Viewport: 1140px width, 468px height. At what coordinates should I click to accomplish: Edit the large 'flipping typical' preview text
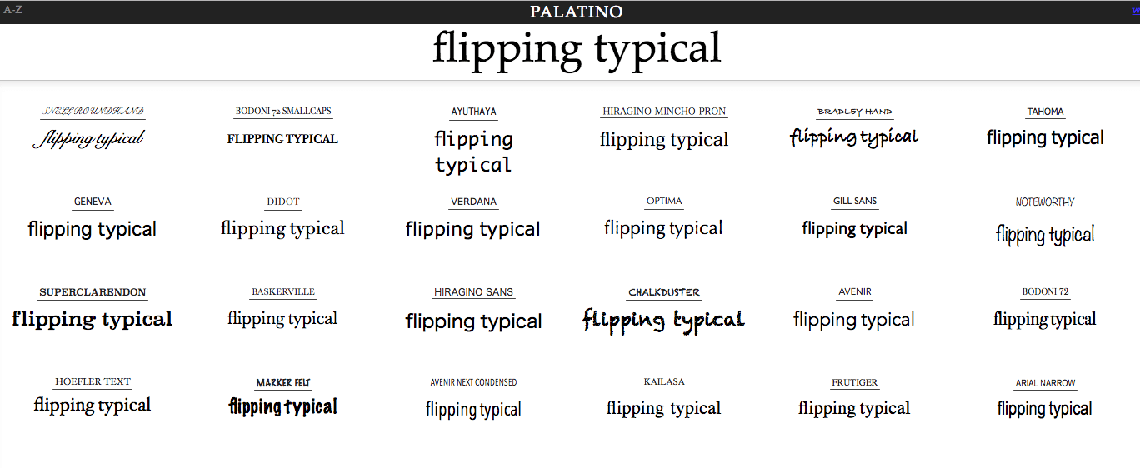click(x=577, y=48)
